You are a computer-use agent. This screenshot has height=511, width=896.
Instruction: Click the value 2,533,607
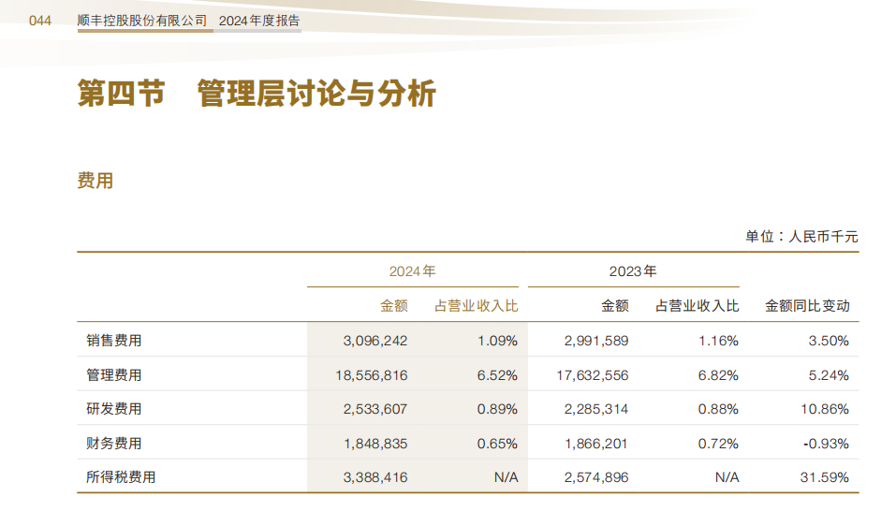click(375, 409)
